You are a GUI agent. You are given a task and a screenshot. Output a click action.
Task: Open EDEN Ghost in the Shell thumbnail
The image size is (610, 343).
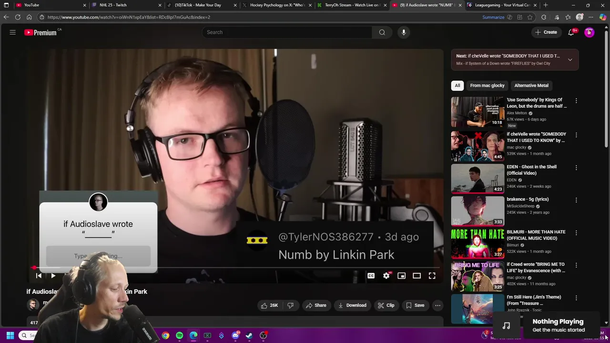(478, 179)
